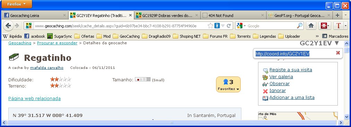Open the Shoping NET bookmarks folder
Viewport: 351px width, 127px height.
tap(187, 36)
